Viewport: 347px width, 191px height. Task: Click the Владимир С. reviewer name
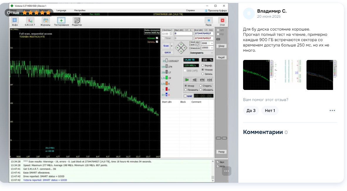coord(272,11)
